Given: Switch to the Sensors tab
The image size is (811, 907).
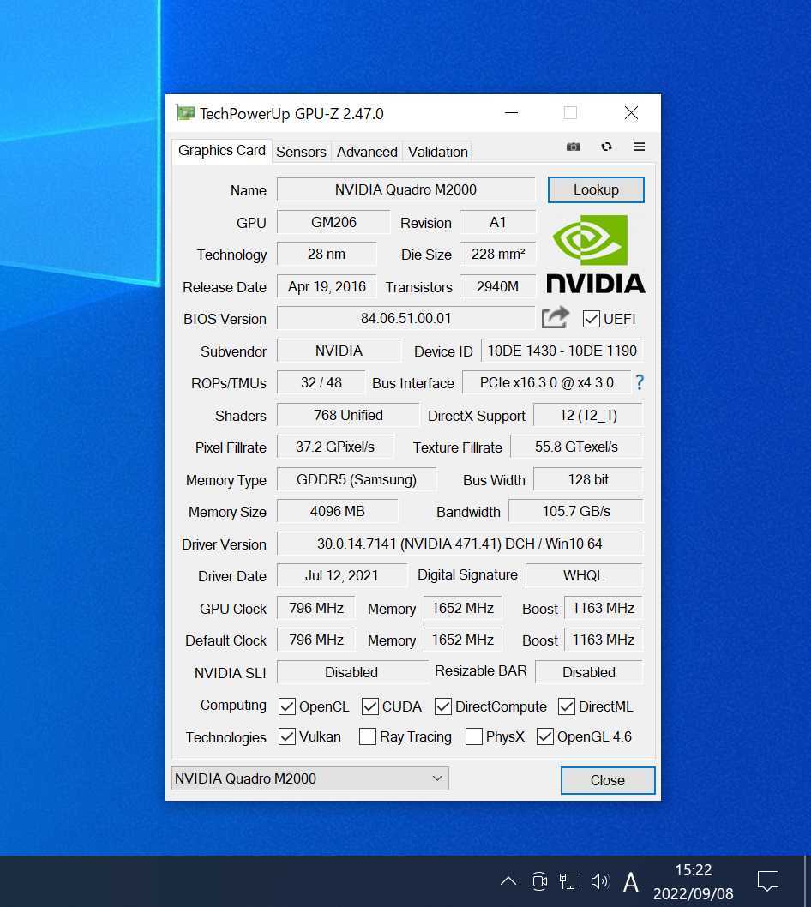Looking at the screenshot, I should 301,152.
